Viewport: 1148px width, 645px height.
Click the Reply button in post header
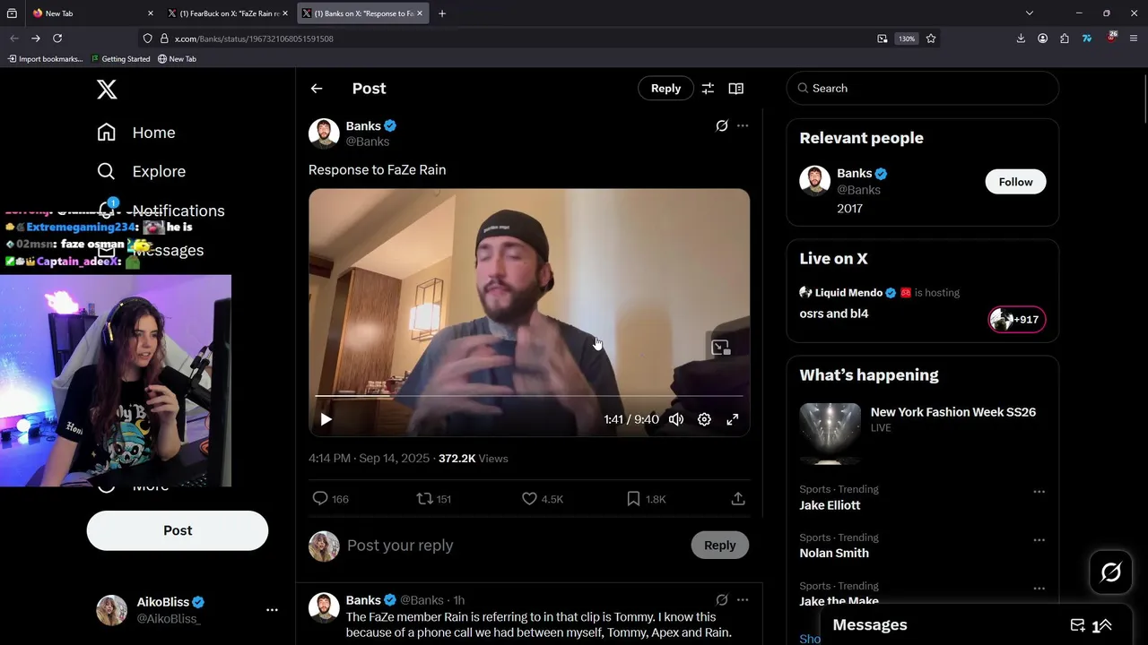tap(665, 89)
